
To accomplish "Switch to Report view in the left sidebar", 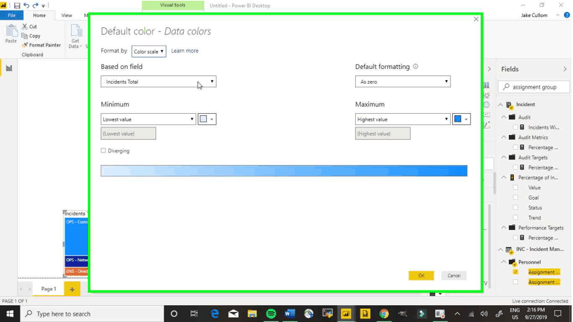I will coord(8,68).
